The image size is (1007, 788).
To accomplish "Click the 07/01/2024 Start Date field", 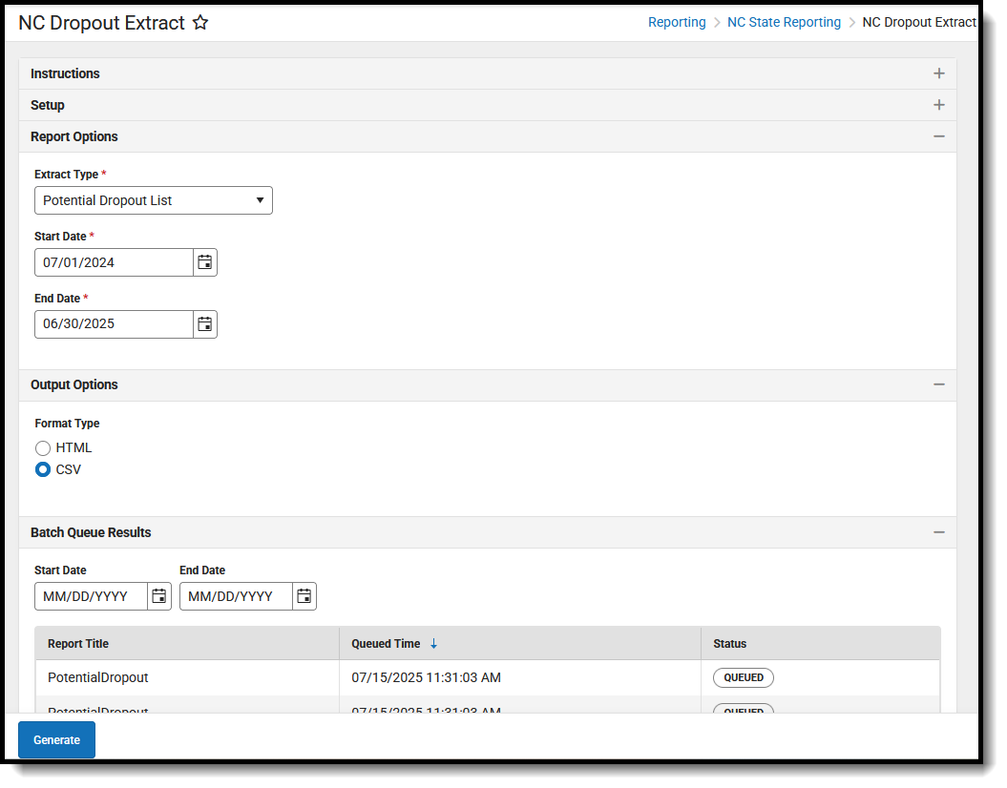I will click(x=114, y=262).
